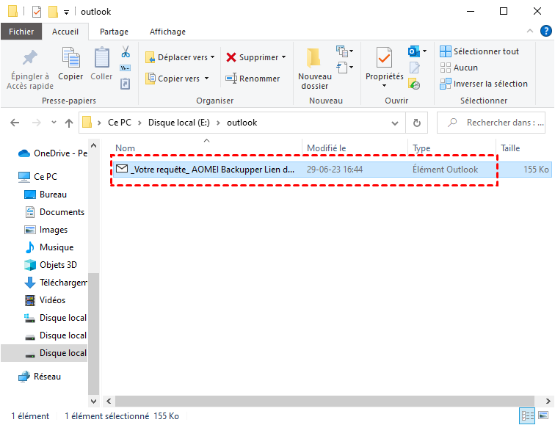This screenshot has height=425, width=555.
Task: Click the help question mark icon
Action: tap(545, 31)
